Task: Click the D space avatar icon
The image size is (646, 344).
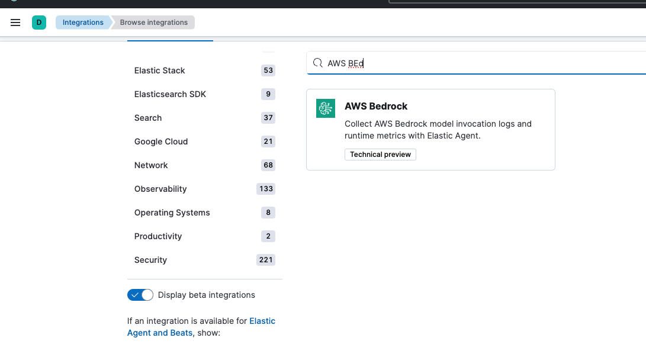Action: coord(38,22)
